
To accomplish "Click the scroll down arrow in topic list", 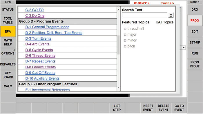I will coord(118,87).
